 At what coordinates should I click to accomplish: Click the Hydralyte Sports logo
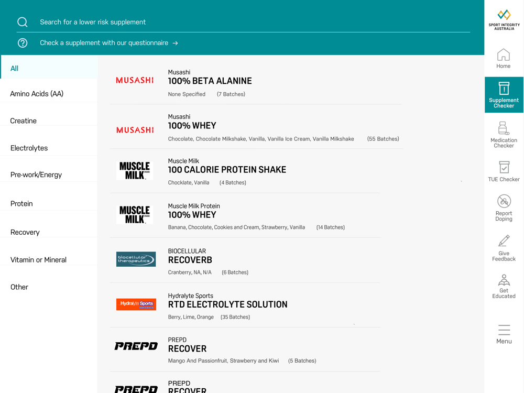click(x=136, y=304)
